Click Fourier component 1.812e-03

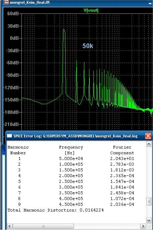point(122,170)
